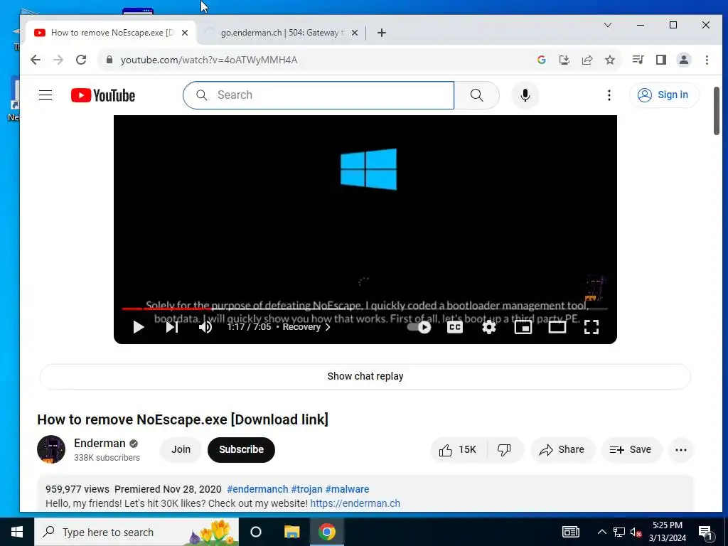Screen dimensions: 728x546
Task: Show hidden system tray icons
Action: coord(601,532)
